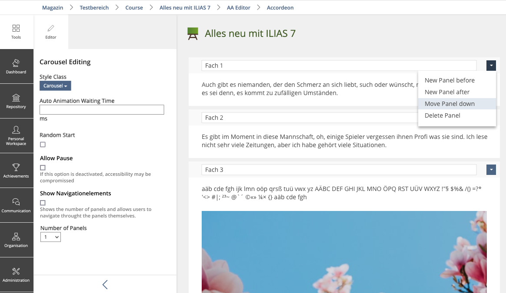Open the Carousel style class dropdown
This screenshot has width=506, height=293.
coord(55,86)
